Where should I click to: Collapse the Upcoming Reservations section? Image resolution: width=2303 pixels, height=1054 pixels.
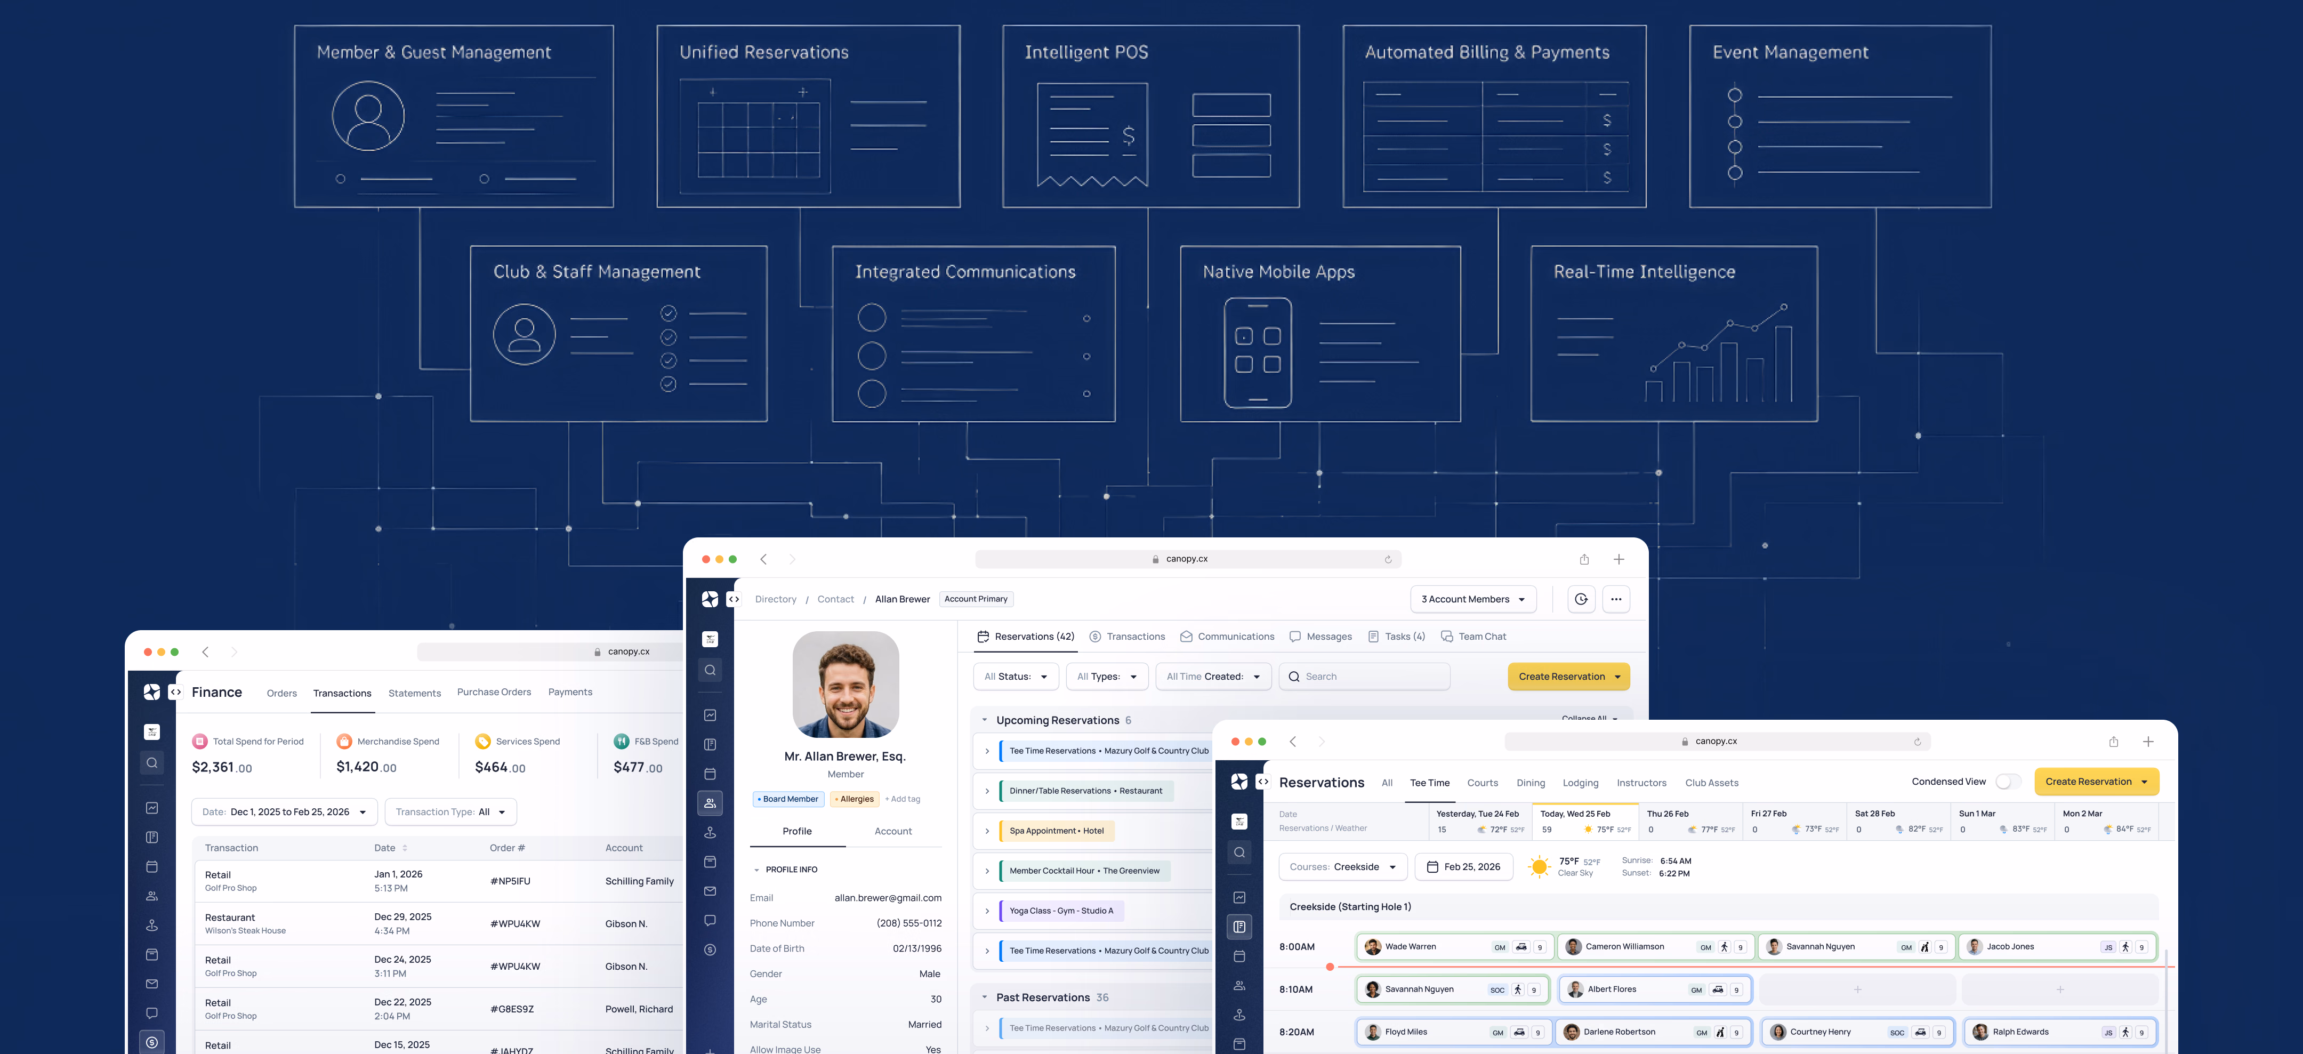(x=984, y=720)
